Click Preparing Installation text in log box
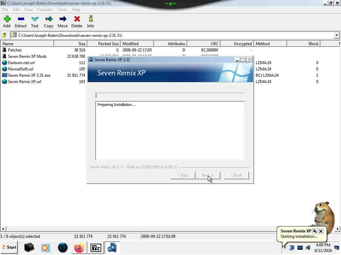Image resolution: width=341 pixels, height=255 pixels. click(116, 105)
